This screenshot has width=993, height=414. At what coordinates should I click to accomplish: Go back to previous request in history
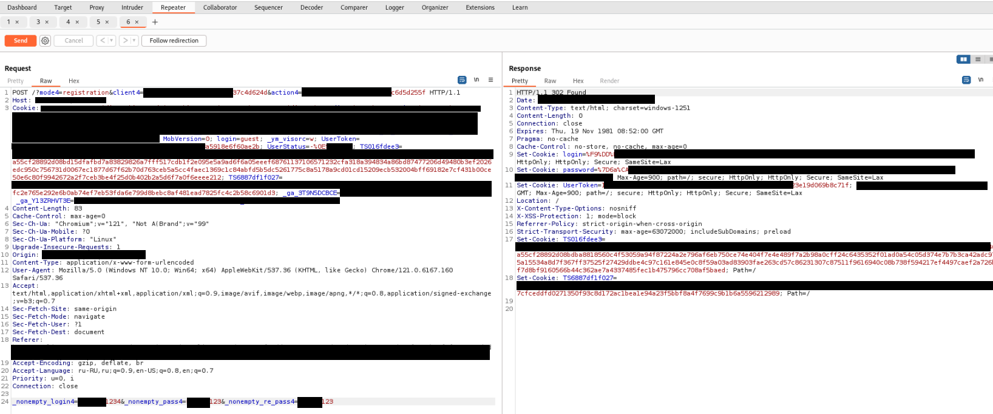(103, 41)
